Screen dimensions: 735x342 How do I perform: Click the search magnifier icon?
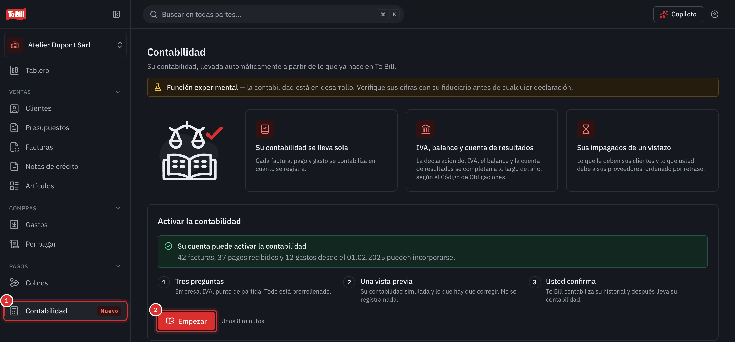153,14
